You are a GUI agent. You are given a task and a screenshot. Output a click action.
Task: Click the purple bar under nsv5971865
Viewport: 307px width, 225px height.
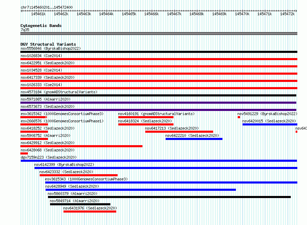(x=158, y=103)
